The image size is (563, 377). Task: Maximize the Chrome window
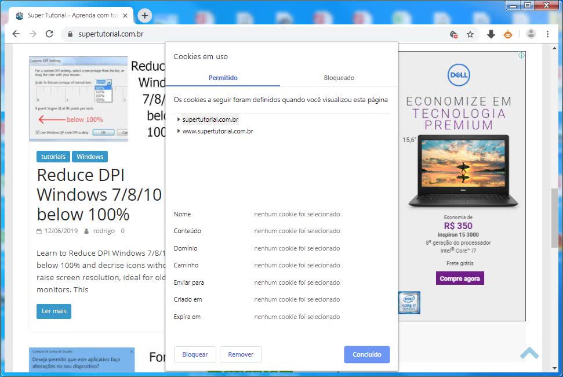[528, 5]
